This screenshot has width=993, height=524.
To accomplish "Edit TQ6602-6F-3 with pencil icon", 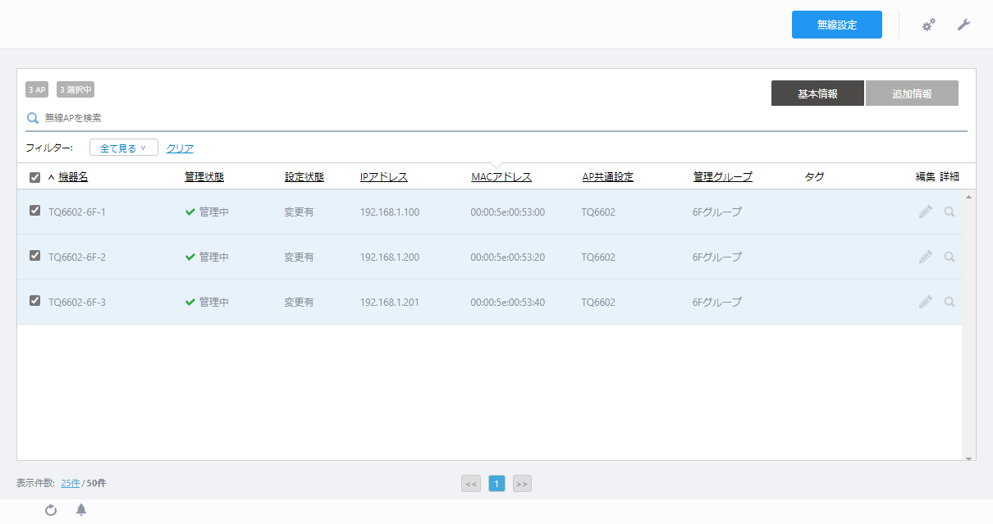I will click(x=926, y=302).
